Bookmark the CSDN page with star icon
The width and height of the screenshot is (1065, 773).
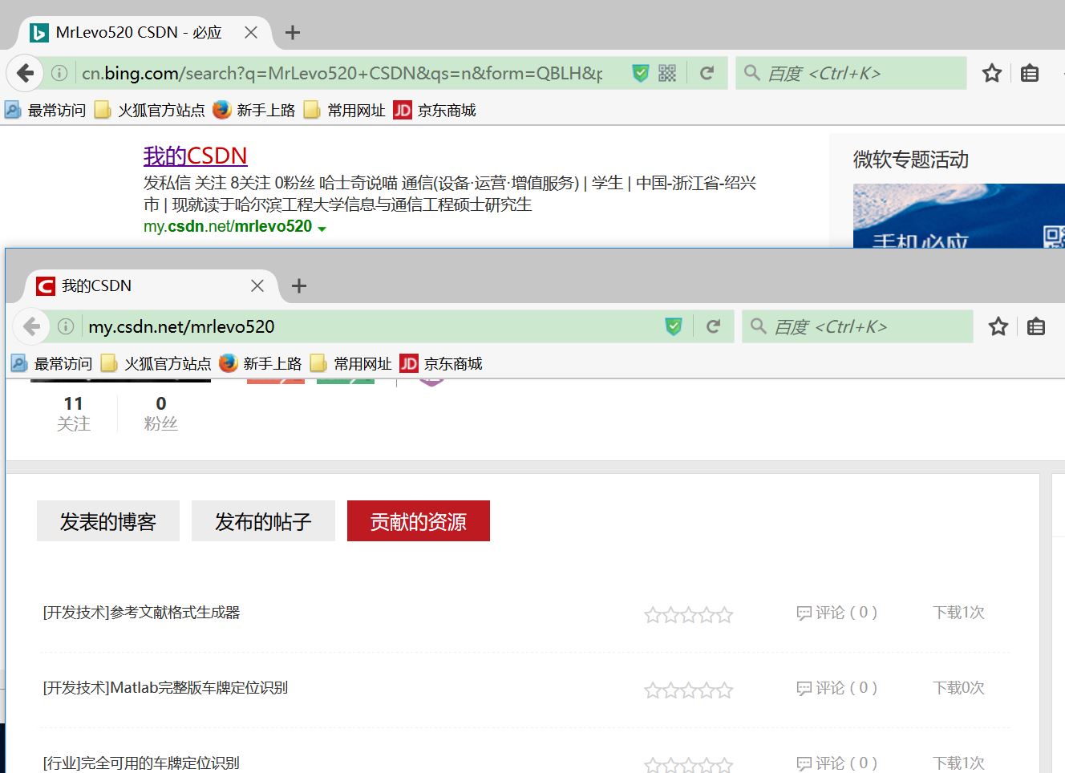(x=998, y=327)
